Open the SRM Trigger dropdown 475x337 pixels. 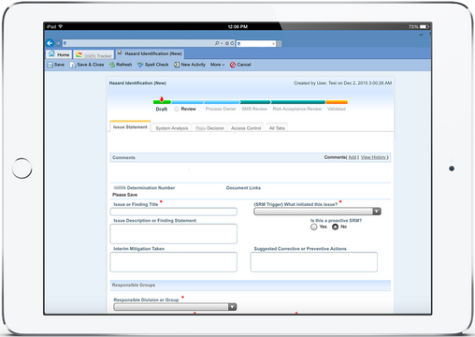point(317,212)
